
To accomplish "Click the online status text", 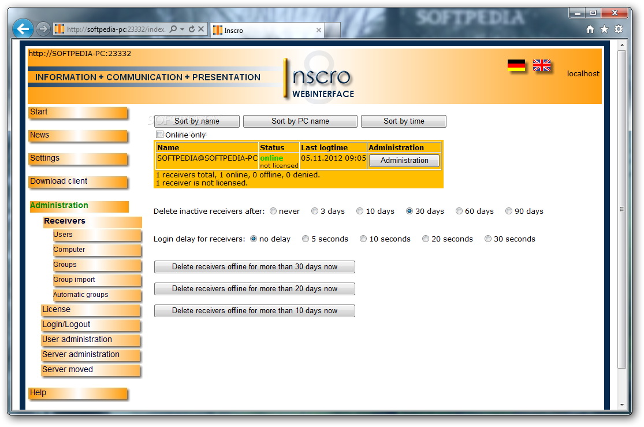I will tap(271, 158).
